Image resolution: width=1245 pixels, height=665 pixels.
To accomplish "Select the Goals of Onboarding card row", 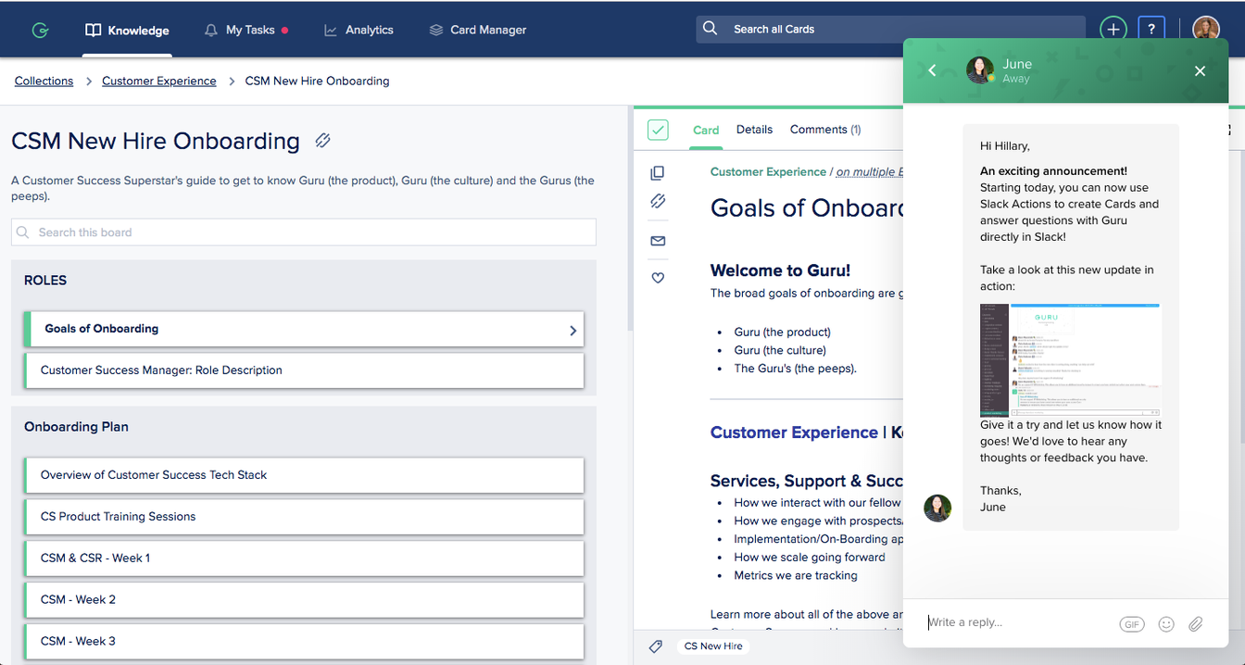I will click(305, 329).
